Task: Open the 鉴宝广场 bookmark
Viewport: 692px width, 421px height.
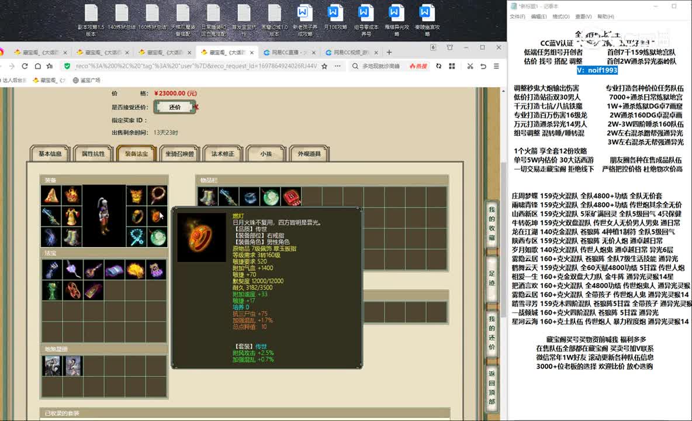Action: pos(86,80)
